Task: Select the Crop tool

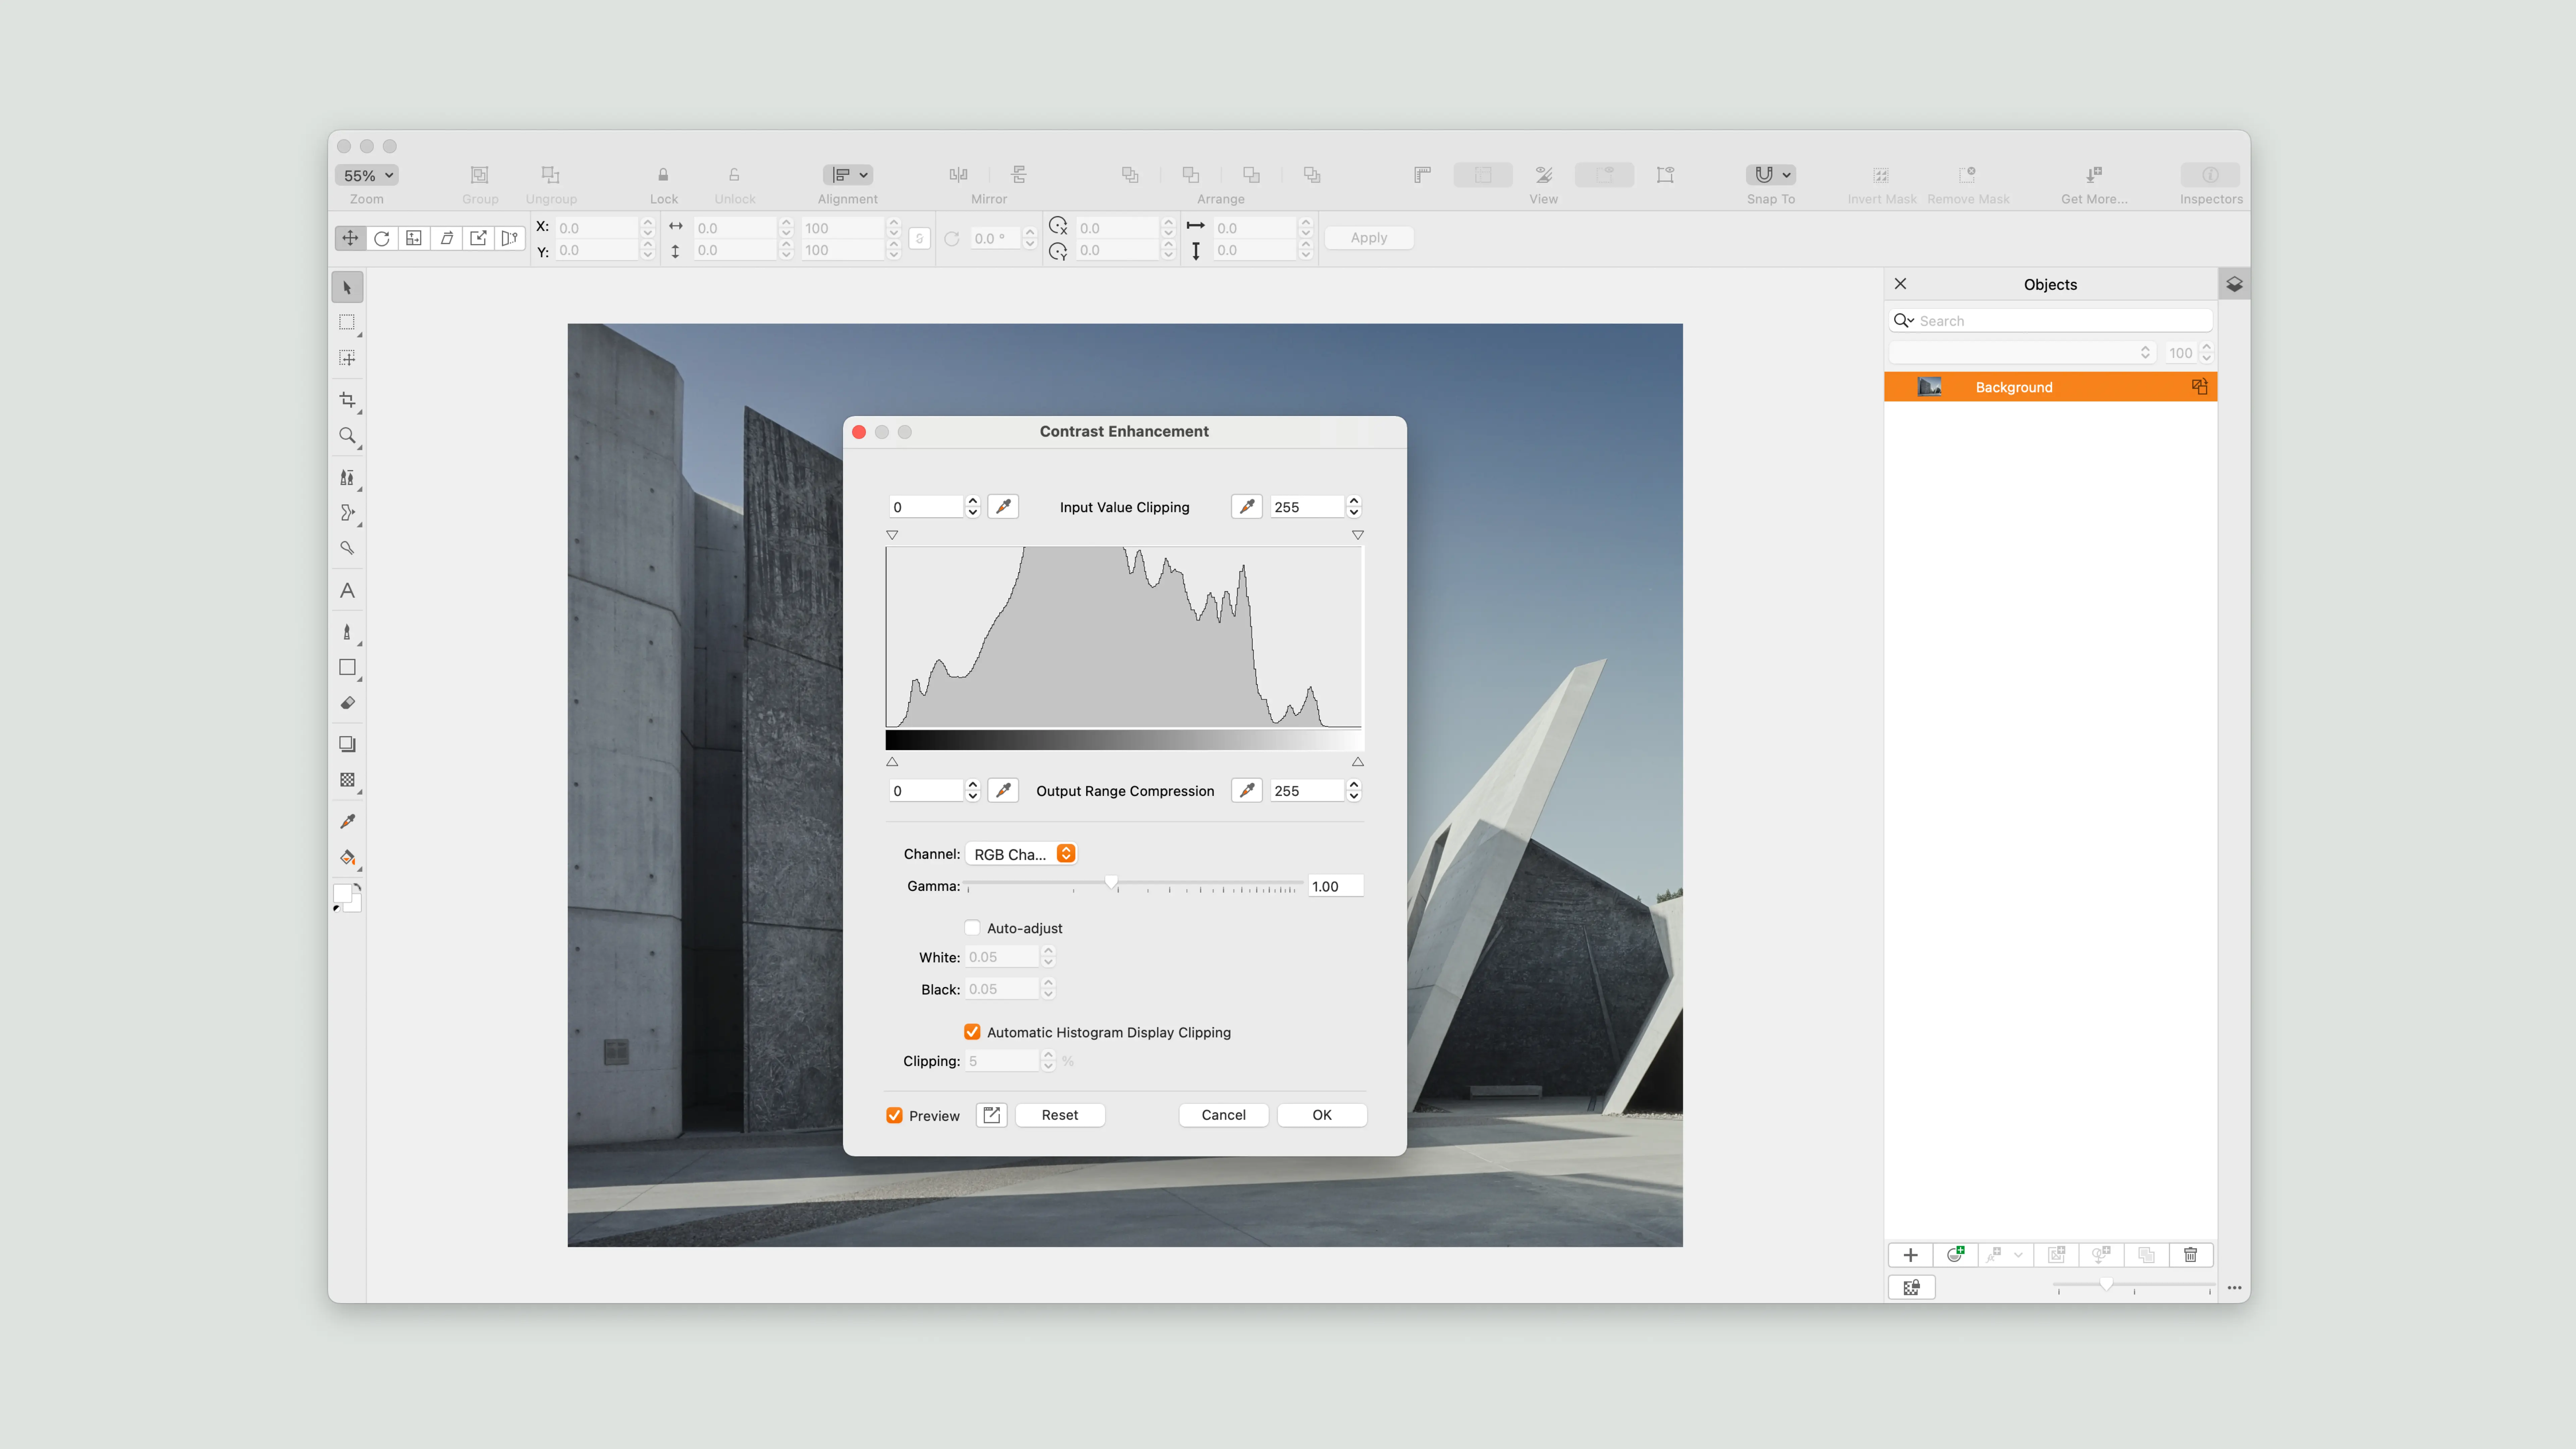Action: 347,400
